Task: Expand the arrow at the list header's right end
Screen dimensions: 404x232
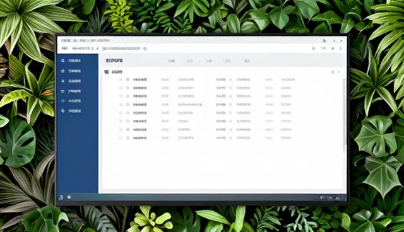Action: pyautogui.click(x=338, y=72)
